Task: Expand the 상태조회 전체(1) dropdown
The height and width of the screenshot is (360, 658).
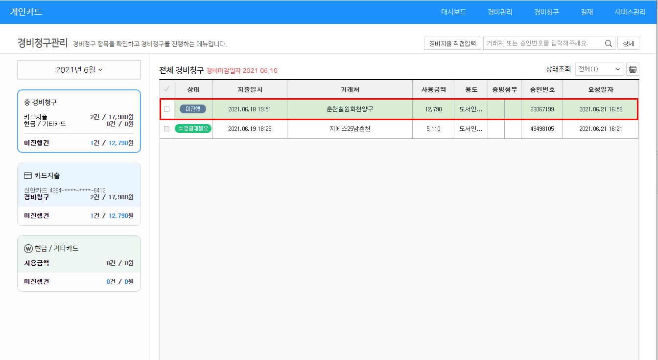Action: (x=599, y=69)
